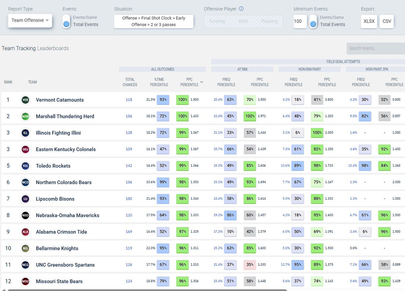Click Nebraska-Omaha's 29.2% At Rim frequency

click(x=218, y=215)
